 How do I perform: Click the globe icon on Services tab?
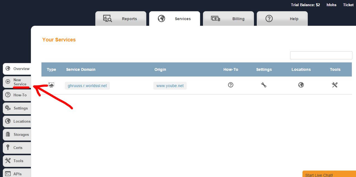point(161,19)
